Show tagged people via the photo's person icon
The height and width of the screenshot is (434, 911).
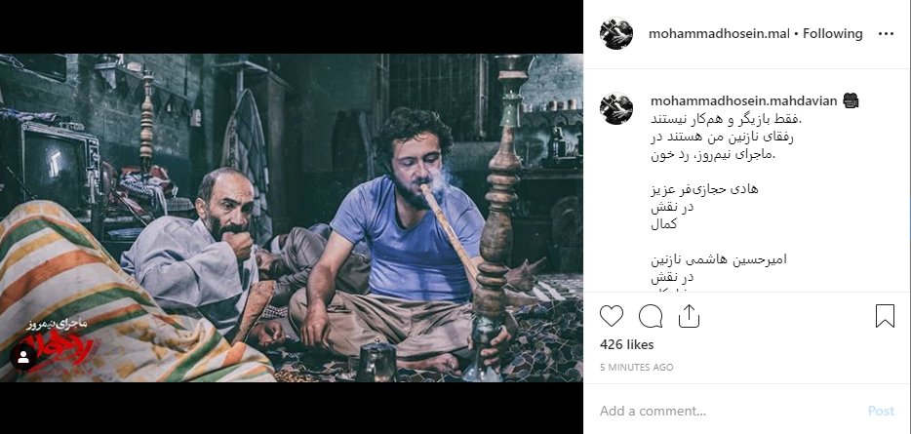pos(23,357)
